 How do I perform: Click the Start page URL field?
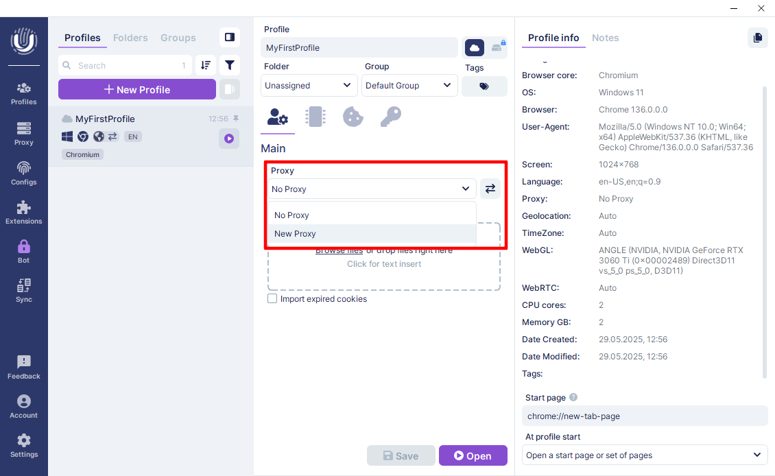pyautogui.click(x=644, y=416)
